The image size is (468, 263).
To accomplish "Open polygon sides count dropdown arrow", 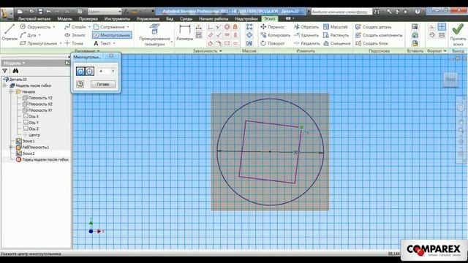I will point(113,71).
